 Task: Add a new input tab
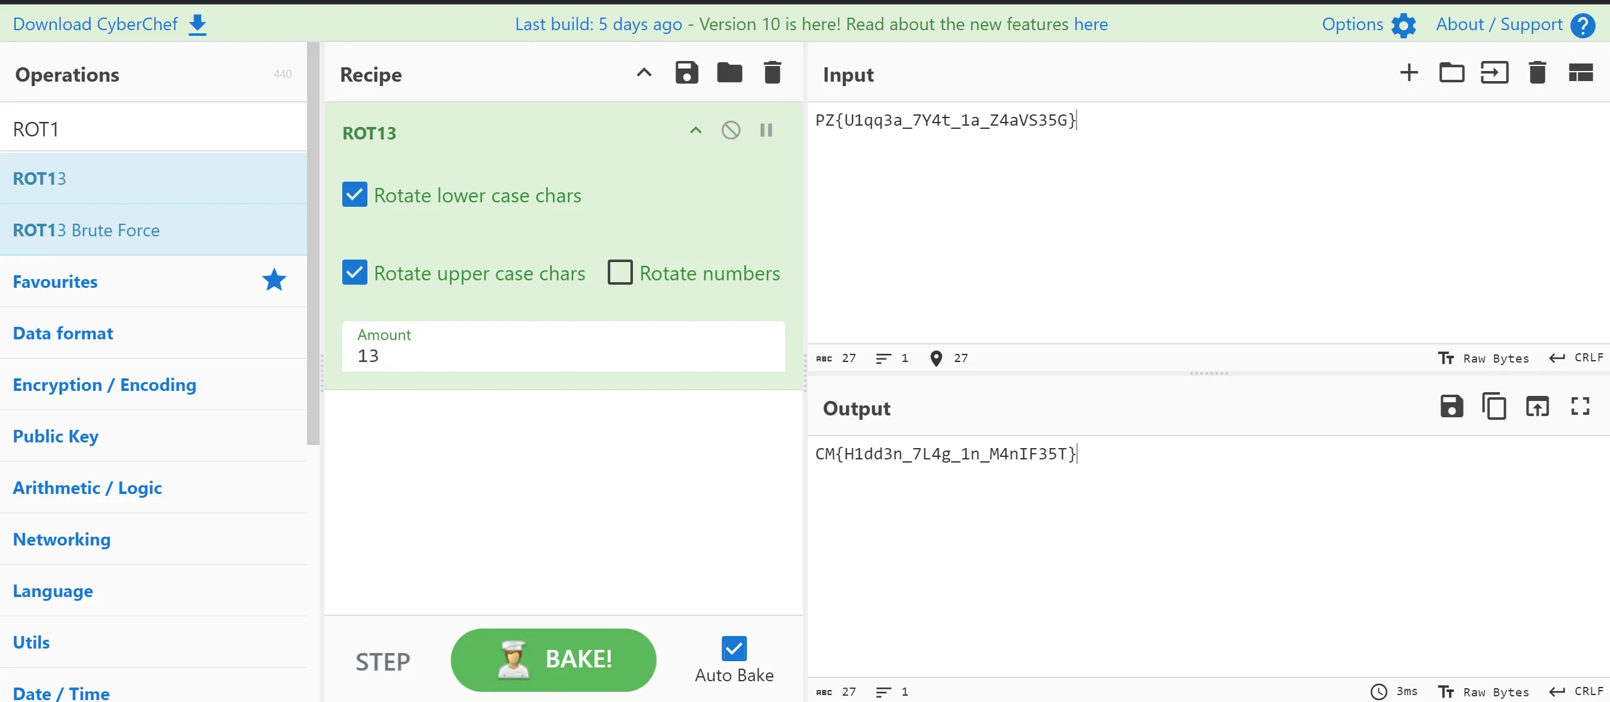[1409, 73]
